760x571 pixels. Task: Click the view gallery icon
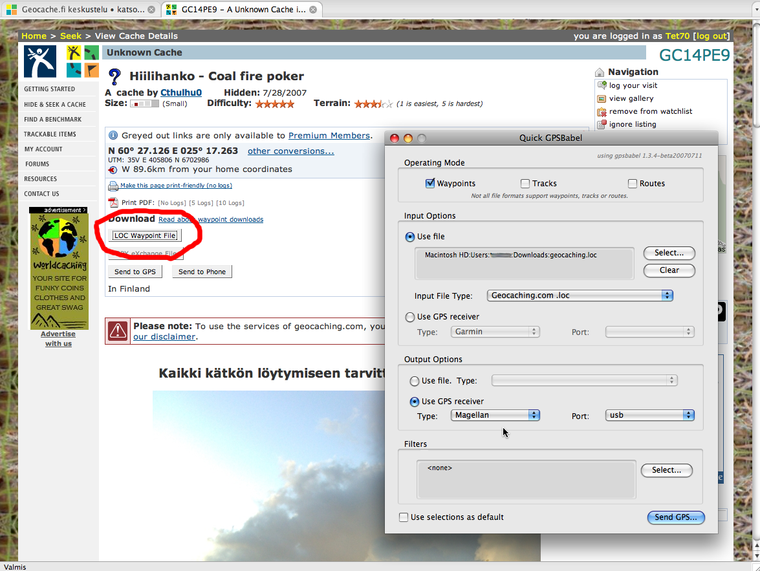[602, 98]
